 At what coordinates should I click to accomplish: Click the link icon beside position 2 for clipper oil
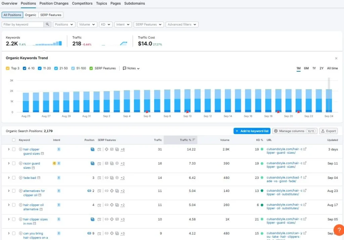(89, 191)
